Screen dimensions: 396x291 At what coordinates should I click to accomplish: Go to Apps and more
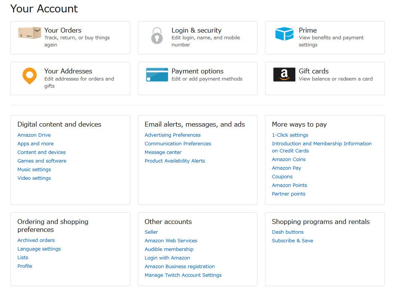[36, 144]
